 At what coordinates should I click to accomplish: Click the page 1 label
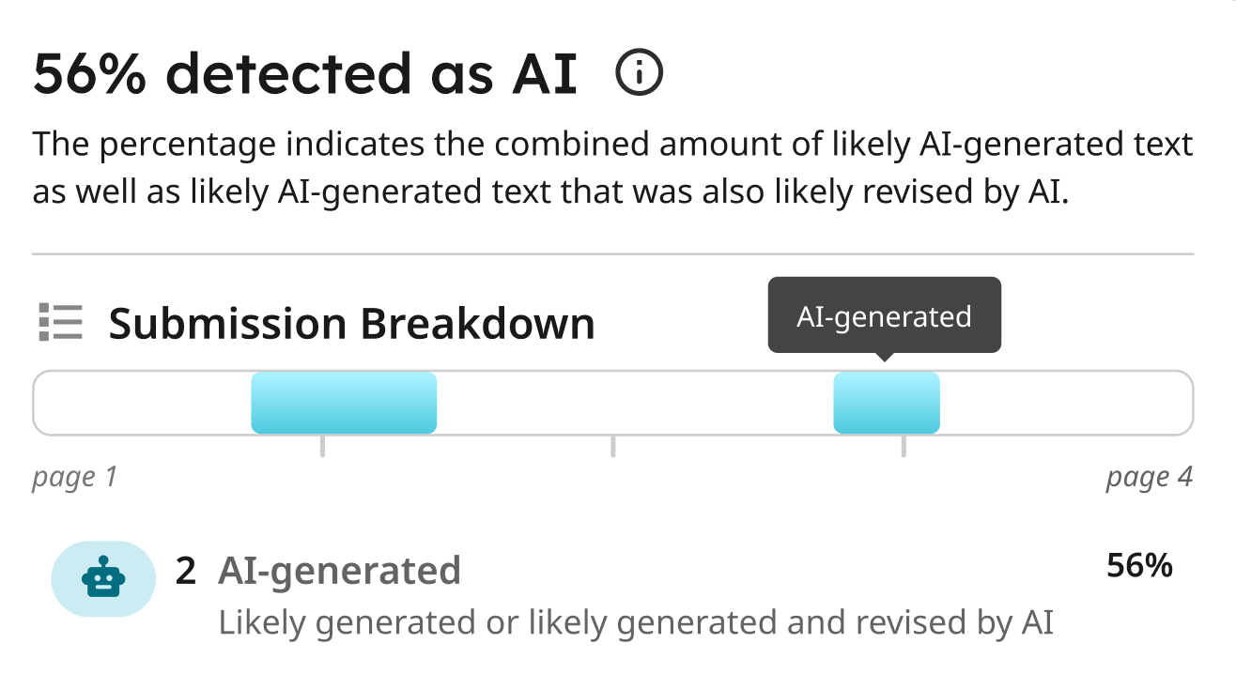click(75, 477)
